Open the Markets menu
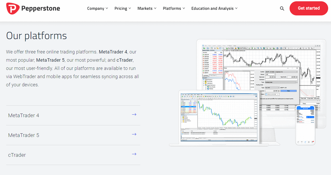This screenshot has width=331, height=175. [x=145, y=8]
